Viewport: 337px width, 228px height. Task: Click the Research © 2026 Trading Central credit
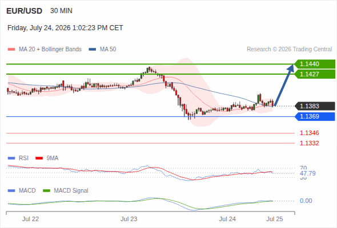[x=289, y=50]
